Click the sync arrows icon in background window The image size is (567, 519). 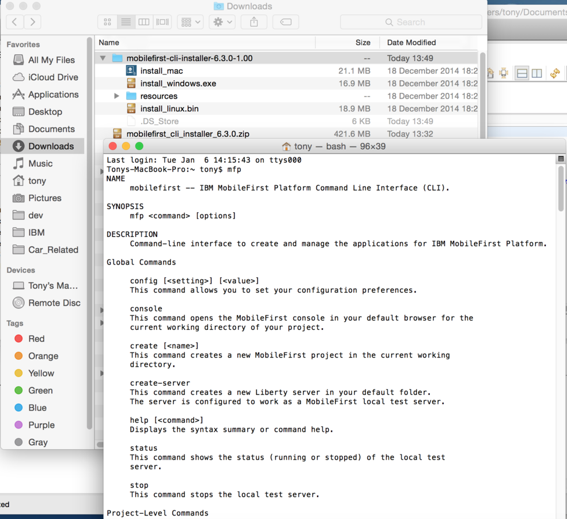[555, 73]
